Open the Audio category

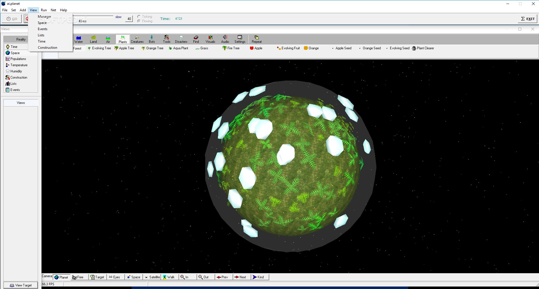(225, 39)
